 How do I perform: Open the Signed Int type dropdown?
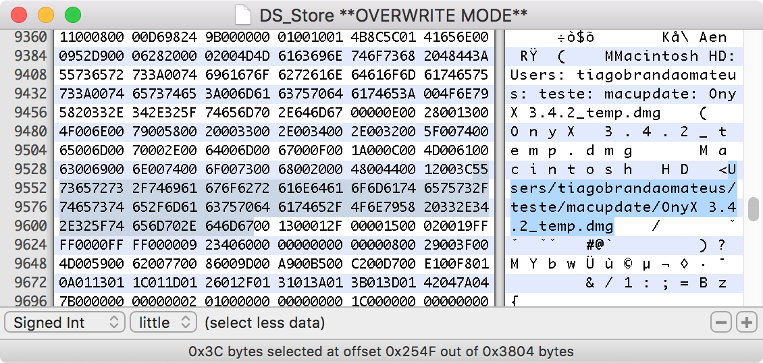coord(65,323)
